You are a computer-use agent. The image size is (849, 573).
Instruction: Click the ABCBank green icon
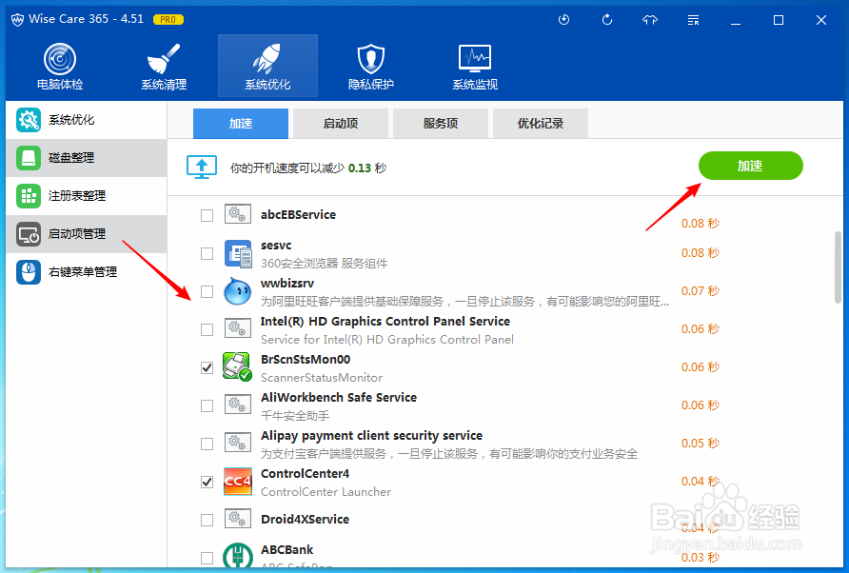point(238,555)
